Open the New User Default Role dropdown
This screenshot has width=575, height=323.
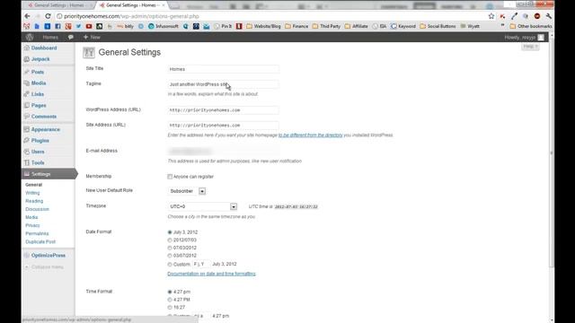(x=187, y=191)
